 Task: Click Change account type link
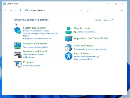click(86, 32)
